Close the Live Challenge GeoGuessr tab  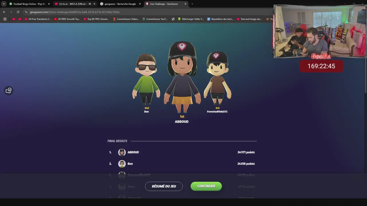click(x=186, y=4)
